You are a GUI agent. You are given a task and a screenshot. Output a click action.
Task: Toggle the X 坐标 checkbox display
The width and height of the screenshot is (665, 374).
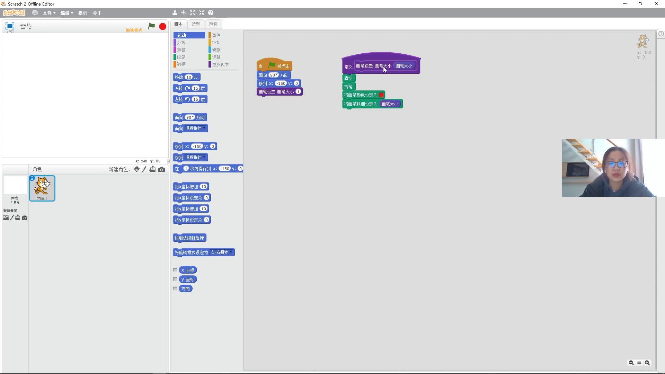pyautogui.click(x=175, y=269)
